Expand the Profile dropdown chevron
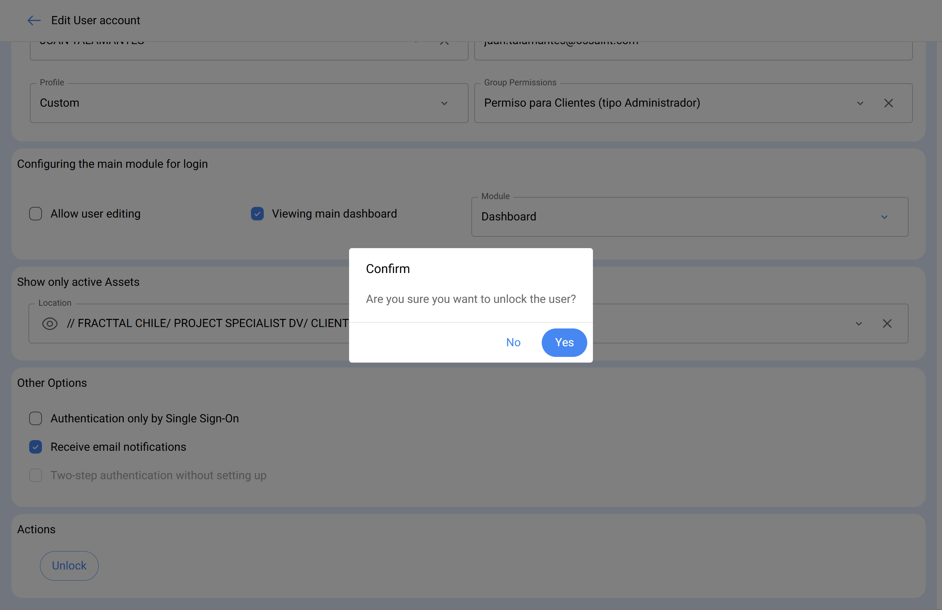Screen dimensions: 942x610 click(444, 103)
